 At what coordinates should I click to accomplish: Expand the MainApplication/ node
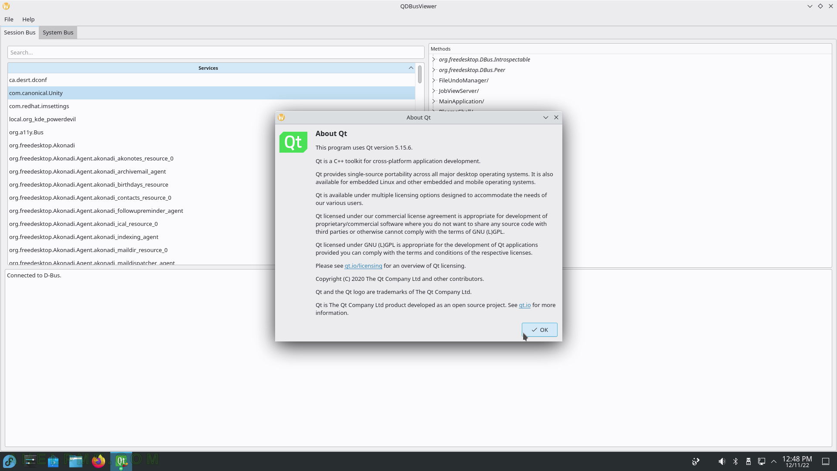tap(434, 101)
